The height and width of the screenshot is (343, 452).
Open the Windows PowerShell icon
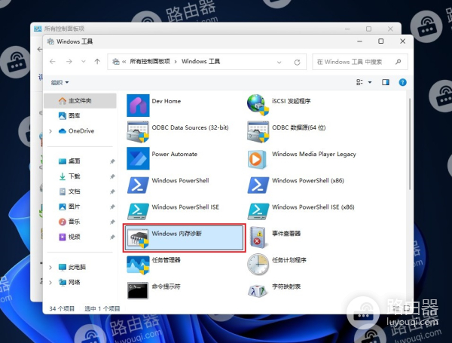138,185
